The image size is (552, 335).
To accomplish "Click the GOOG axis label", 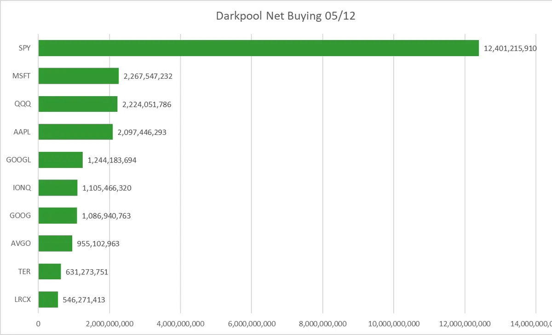I will (x=21, y=216).
